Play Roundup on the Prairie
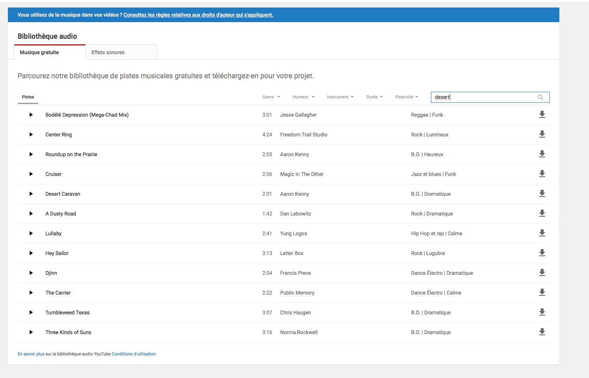Image resolution: width=589 pixels, height=378 pixels. point(31,154)
